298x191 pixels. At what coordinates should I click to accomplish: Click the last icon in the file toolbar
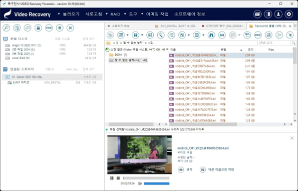pos(290,35)
